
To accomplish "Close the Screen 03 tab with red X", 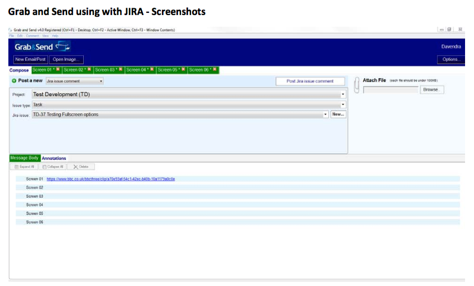I will pyautogui.click(x=121, y=69).
